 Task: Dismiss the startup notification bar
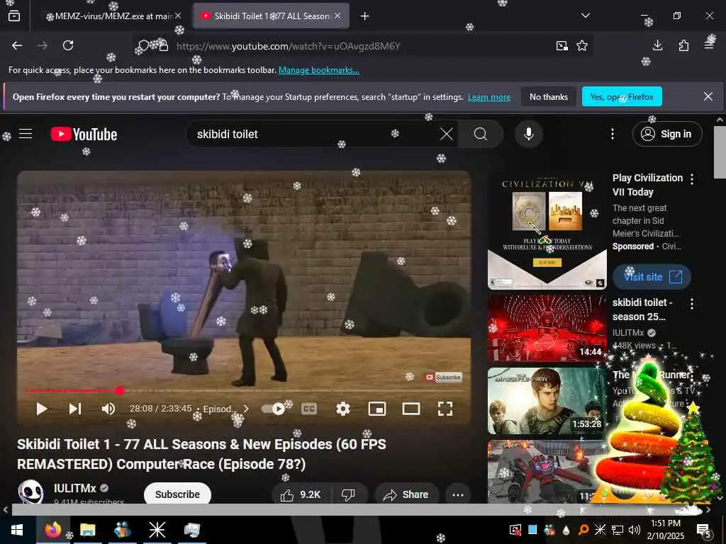(x=708, y=96)
